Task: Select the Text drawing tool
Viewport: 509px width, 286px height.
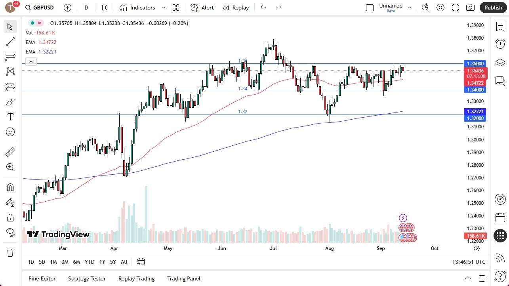Action: click(10, 116)
